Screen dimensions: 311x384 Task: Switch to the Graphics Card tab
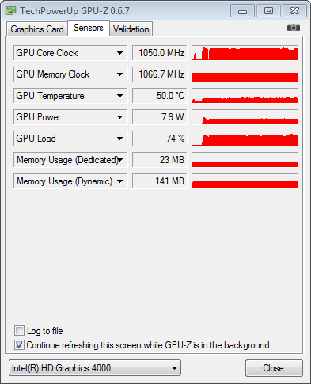point(37,29)
